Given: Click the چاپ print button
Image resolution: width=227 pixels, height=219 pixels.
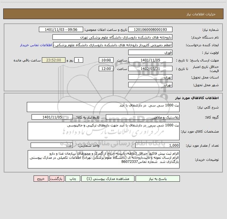Looking at the screenshot, I should (73, 178).
